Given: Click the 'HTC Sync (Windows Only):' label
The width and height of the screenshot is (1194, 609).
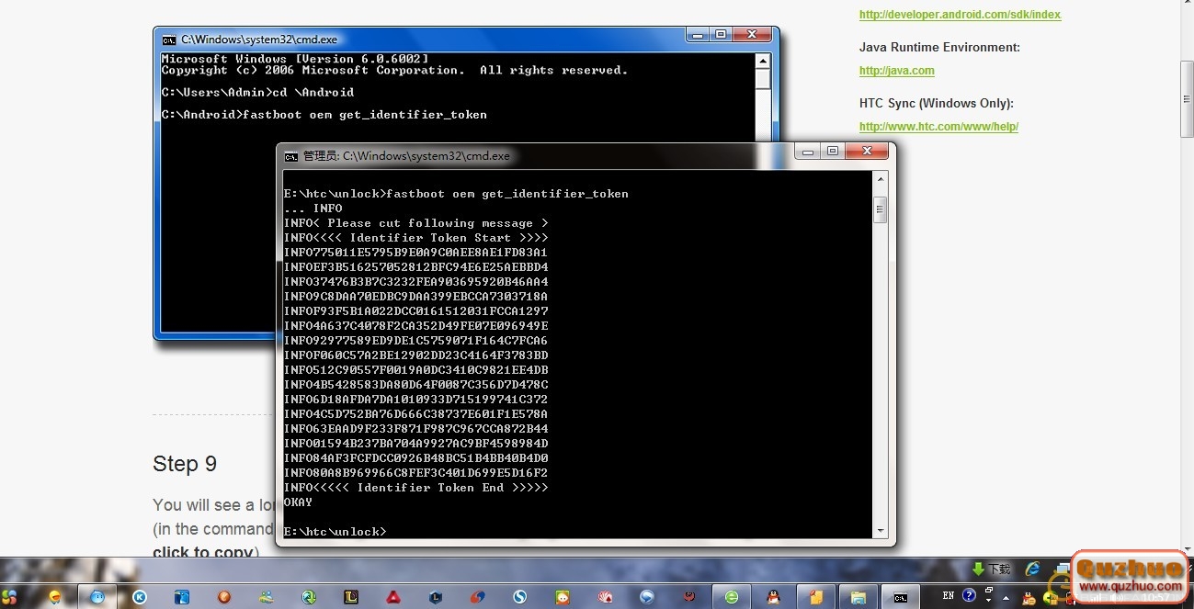Looking at the screenshot, I should [x=937, y=104].
